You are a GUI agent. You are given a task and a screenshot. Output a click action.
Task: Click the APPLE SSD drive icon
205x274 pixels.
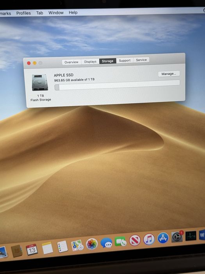pos(40,82)
